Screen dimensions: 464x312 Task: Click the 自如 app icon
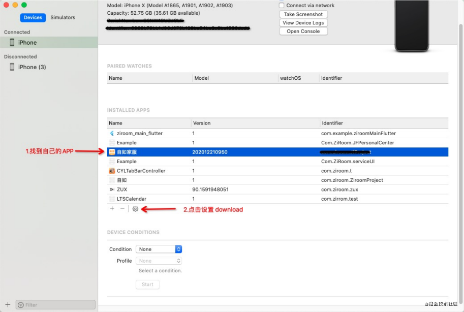(x=112, y=180)
